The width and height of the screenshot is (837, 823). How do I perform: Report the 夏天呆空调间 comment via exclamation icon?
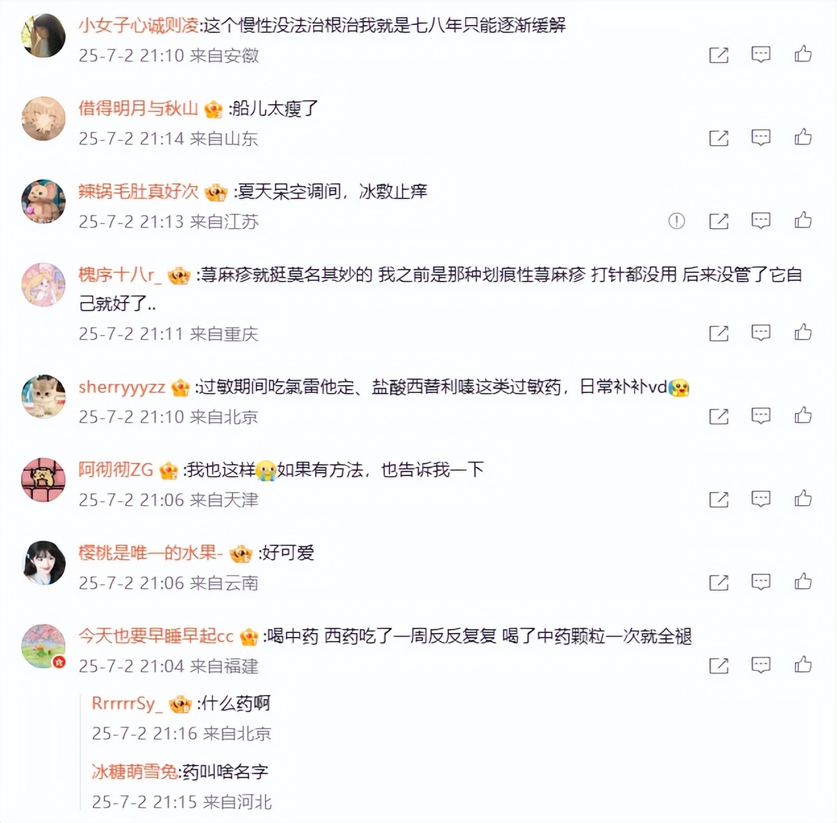coord(676,221)
